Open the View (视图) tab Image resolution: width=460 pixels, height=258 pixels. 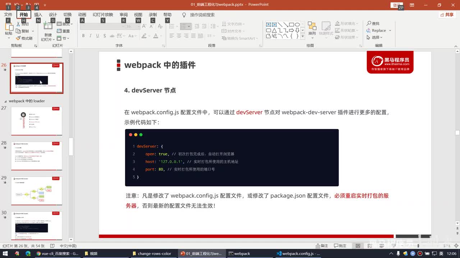click(138, 15)
